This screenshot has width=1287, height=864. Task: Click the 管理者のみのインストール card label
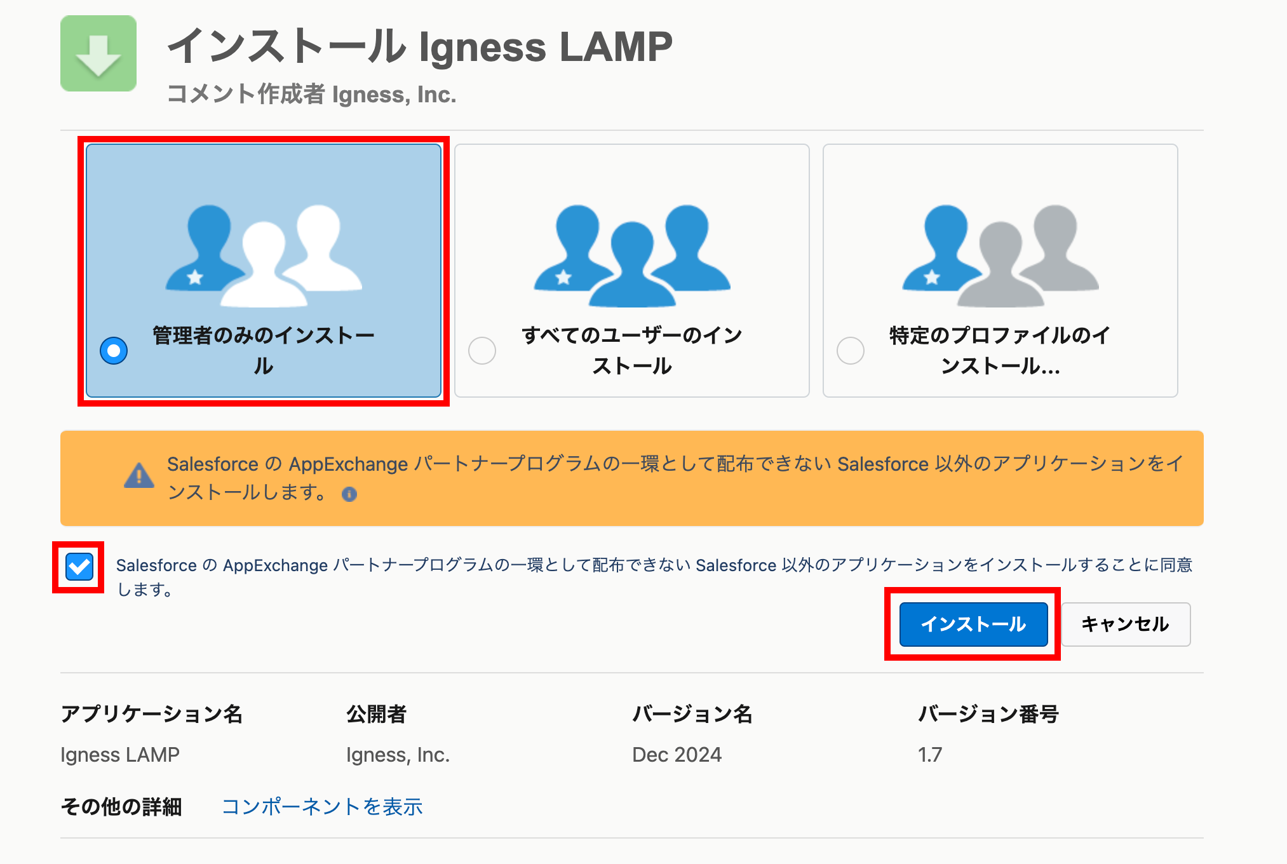point(264,350)
